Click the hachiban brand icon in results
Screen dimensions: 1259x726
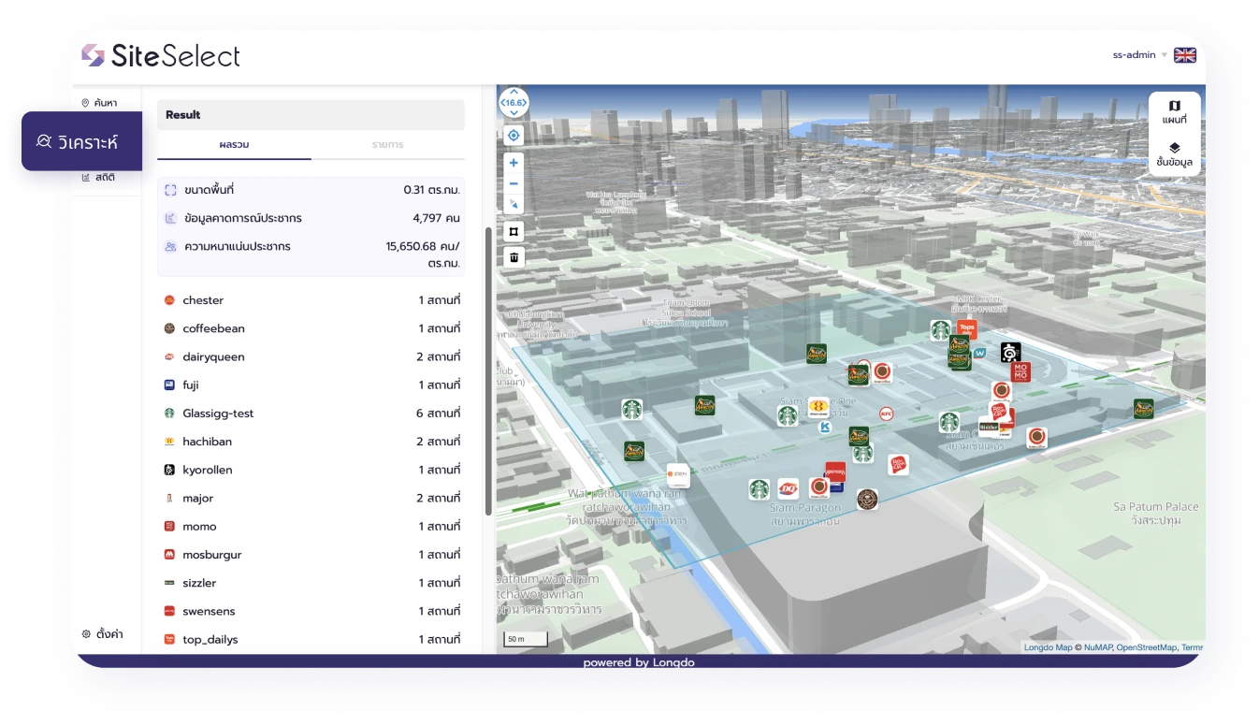(169, 442)
